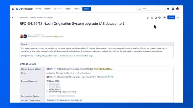
Task: Toggle the Harvey Jennings service owner checkbox
Action: [x=47, y=96]
